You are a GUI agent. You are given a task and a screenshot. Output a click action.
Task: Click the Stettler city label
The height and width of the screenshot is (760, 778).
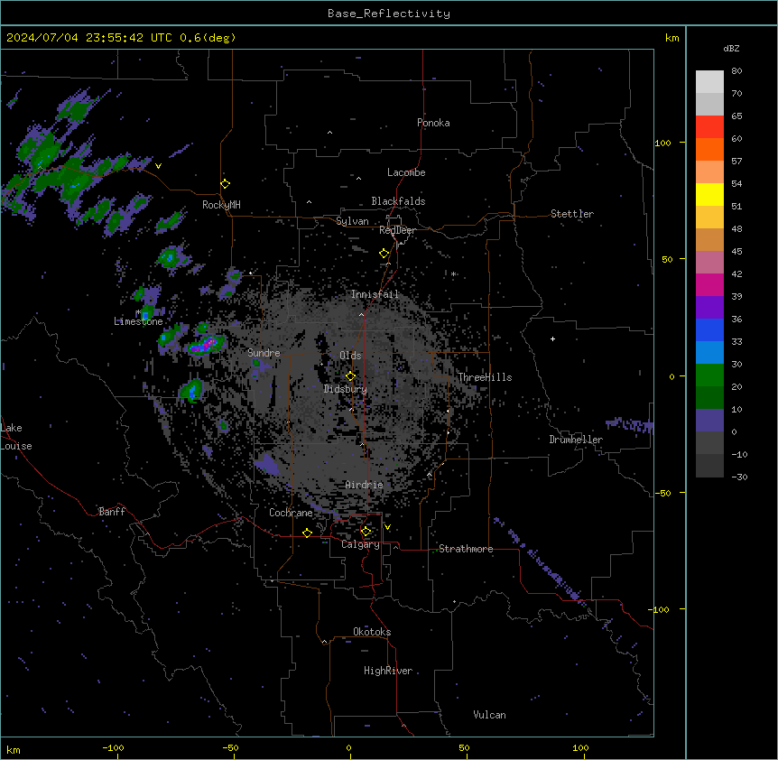click(x=572, y=214)
